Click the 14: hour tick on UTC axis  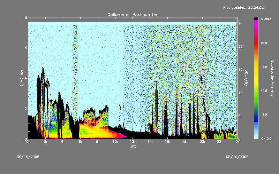[150, 142]
